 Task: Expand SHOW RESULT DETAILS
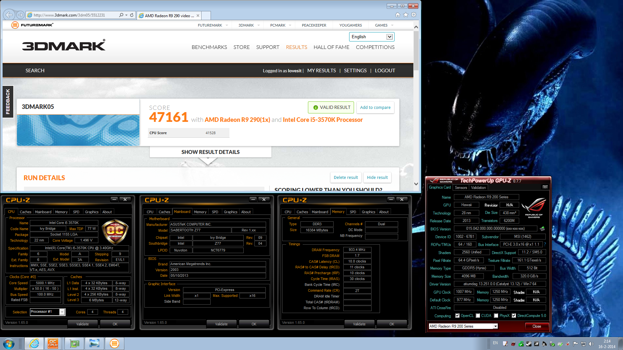[x=210, y=152]
